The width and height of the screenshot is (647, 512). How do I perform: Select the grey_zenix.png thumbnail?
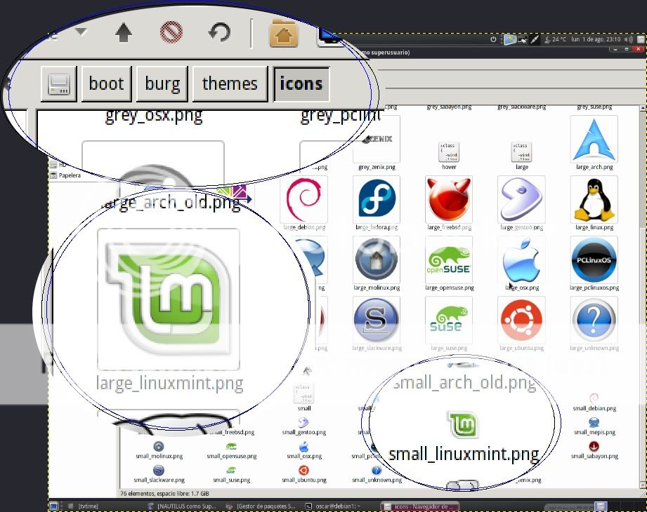[377, 140]
